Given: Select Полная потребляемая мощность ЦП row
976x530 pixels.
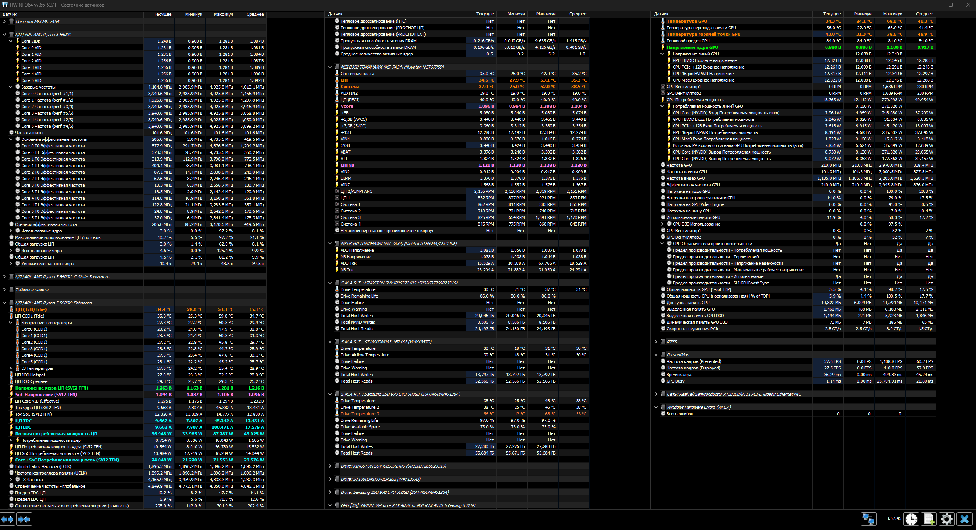Looking at the screenshot, I should tap(56, 434).
